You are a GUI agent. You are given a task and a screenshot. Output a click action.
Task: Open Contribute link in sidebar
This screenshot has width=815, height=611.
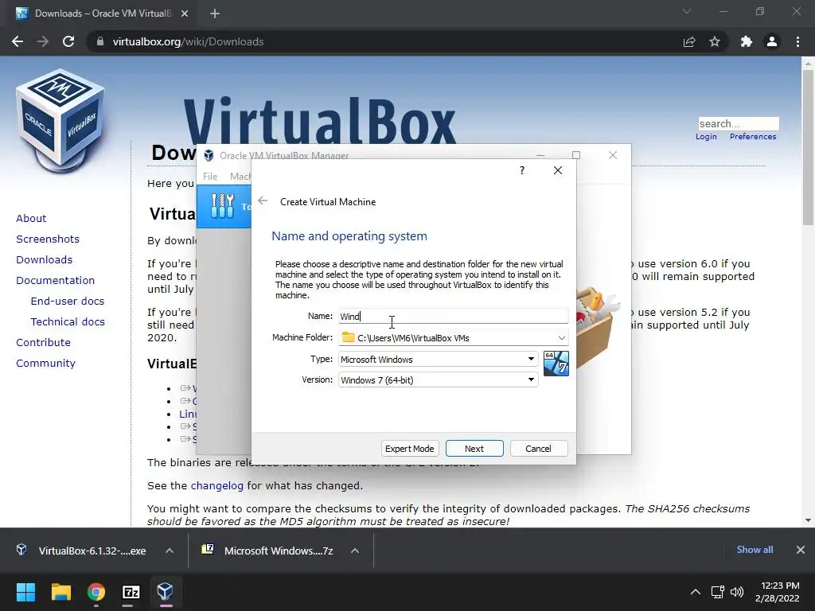(43, 342)
